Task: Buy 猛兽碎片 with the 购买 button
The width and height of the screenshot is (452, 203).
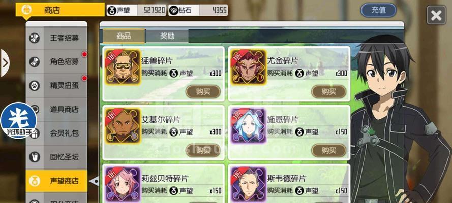Action: coord(203,92)
